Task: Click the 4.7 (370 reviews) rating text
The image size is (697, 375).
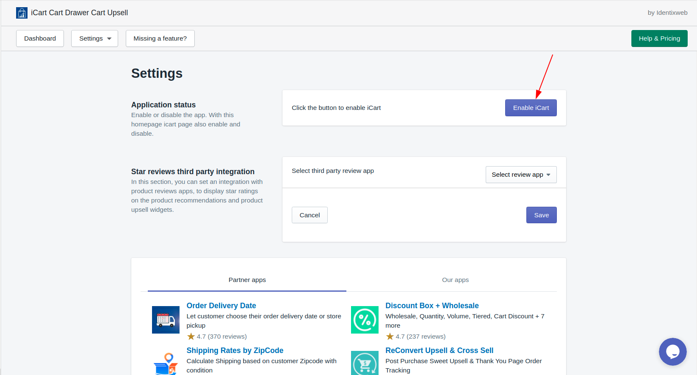Action: click(221, 337)
